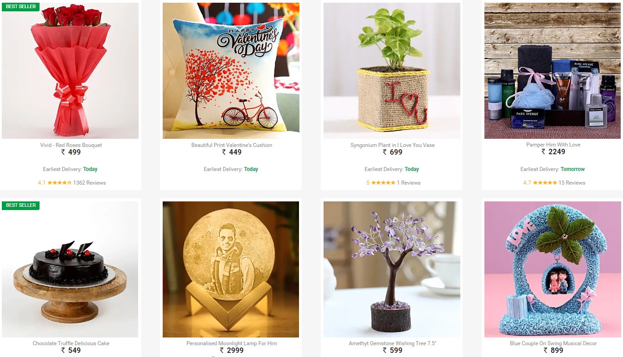Open the Blue Couple On Swing image
Screen dimensions: 623x357
click(x=553, y=269)
